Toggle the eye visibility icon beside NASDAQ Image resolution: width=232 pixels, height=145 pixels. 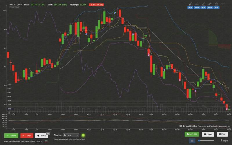click(229, 126)
